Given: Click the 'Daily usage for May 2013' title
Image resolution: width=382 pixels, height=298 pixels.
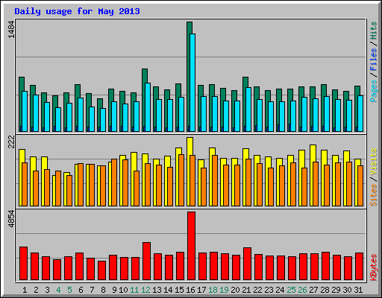Looking at the screenshot, I should coord(77,11).
